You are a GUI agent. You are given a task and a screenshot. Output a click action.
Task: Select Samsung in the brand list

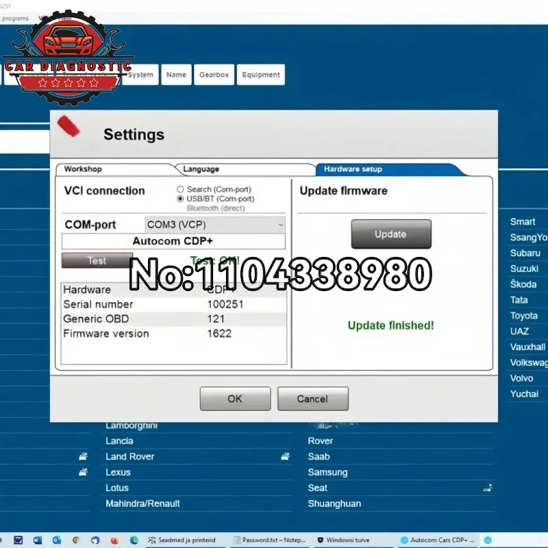coord(327,473)
